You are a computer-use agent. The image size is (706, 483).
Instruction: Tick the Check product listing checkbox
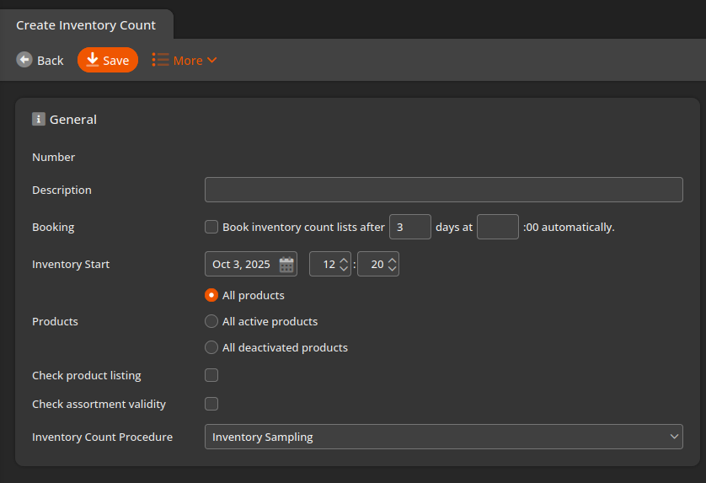tap(211, 375)
